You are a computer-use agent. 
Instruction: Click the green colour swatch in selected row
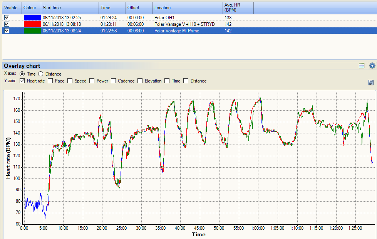pyautogui.click(x=32, y=31)
